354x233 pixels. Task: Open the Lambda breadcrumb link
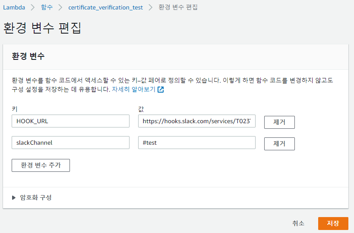pos(14,7)
